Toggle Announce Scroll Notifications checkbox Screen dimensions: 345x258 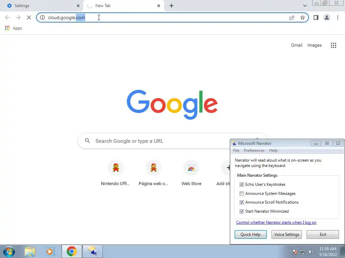(242, 202)
